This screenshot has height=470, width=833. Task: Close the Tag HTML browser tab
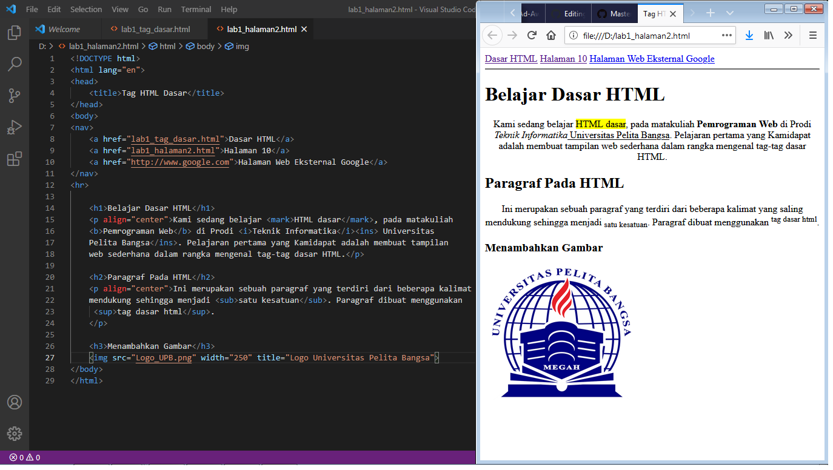pos(673,13)
